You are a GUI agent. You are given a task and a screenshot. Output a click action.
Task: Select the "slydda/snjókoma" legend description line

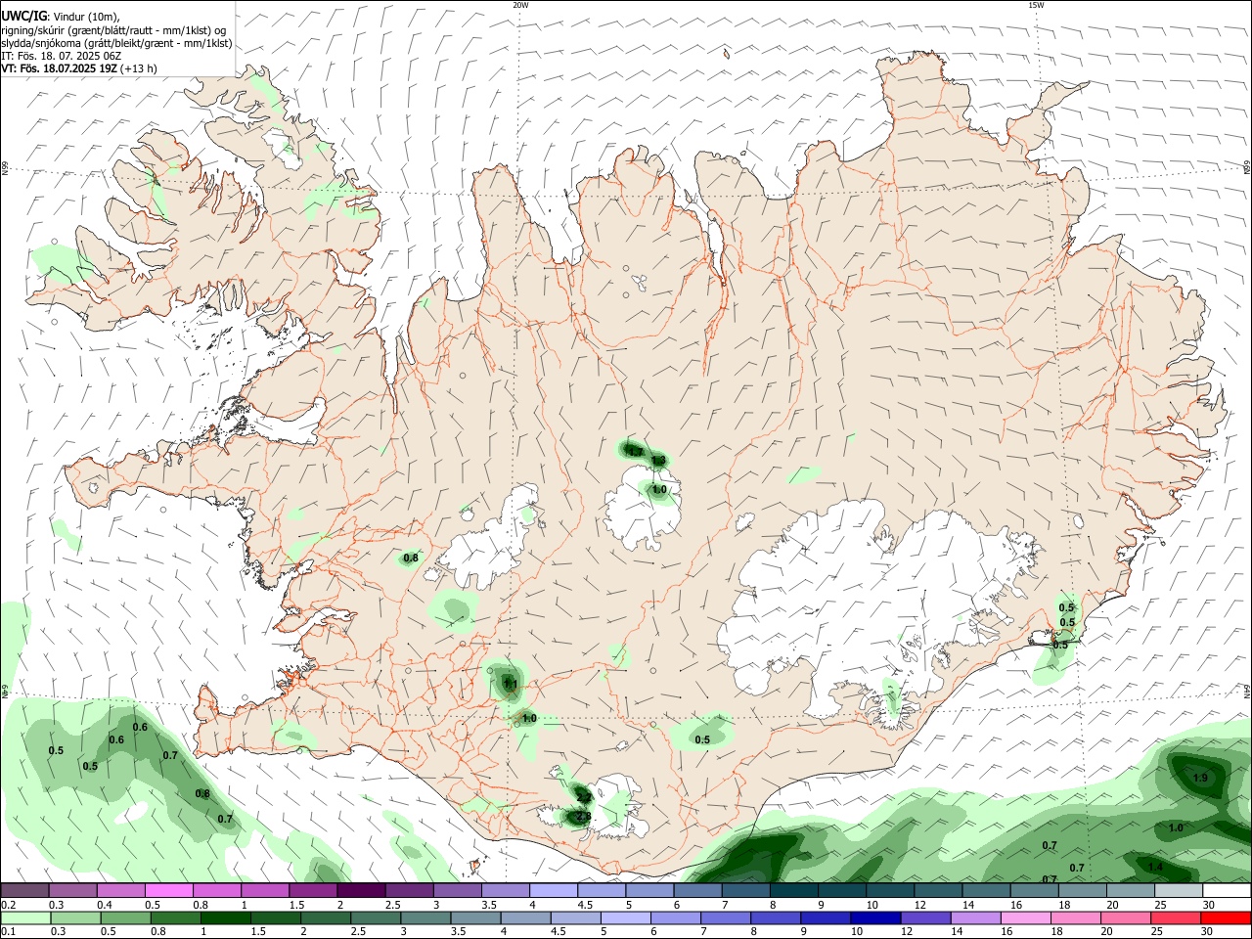pos(116,43)
